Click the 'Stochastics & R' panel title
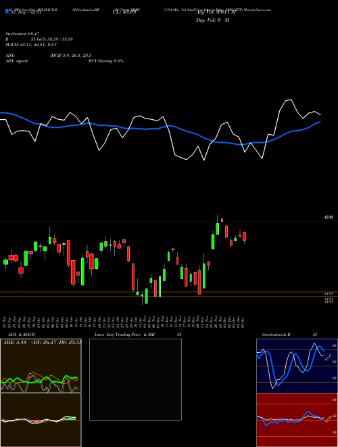Viewport: 338px width, 447px height. [276, 335]
